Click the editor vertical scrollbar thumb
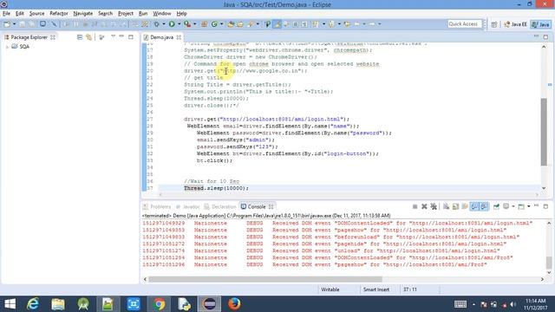 coord(544,132)
